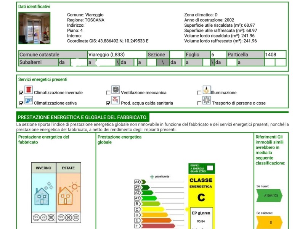Image resolution: width=305 pixels, height=229 pixels.
Task: Click the "Viareggio (L833)" table cell
Action: click(x=117, y=55)
